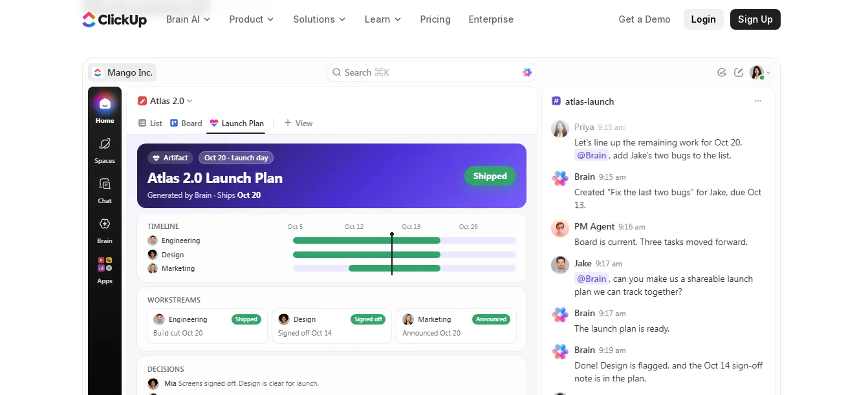
Task: Select the Launch Plan tab
Action: pyautogui.click(x=237, y=123)
